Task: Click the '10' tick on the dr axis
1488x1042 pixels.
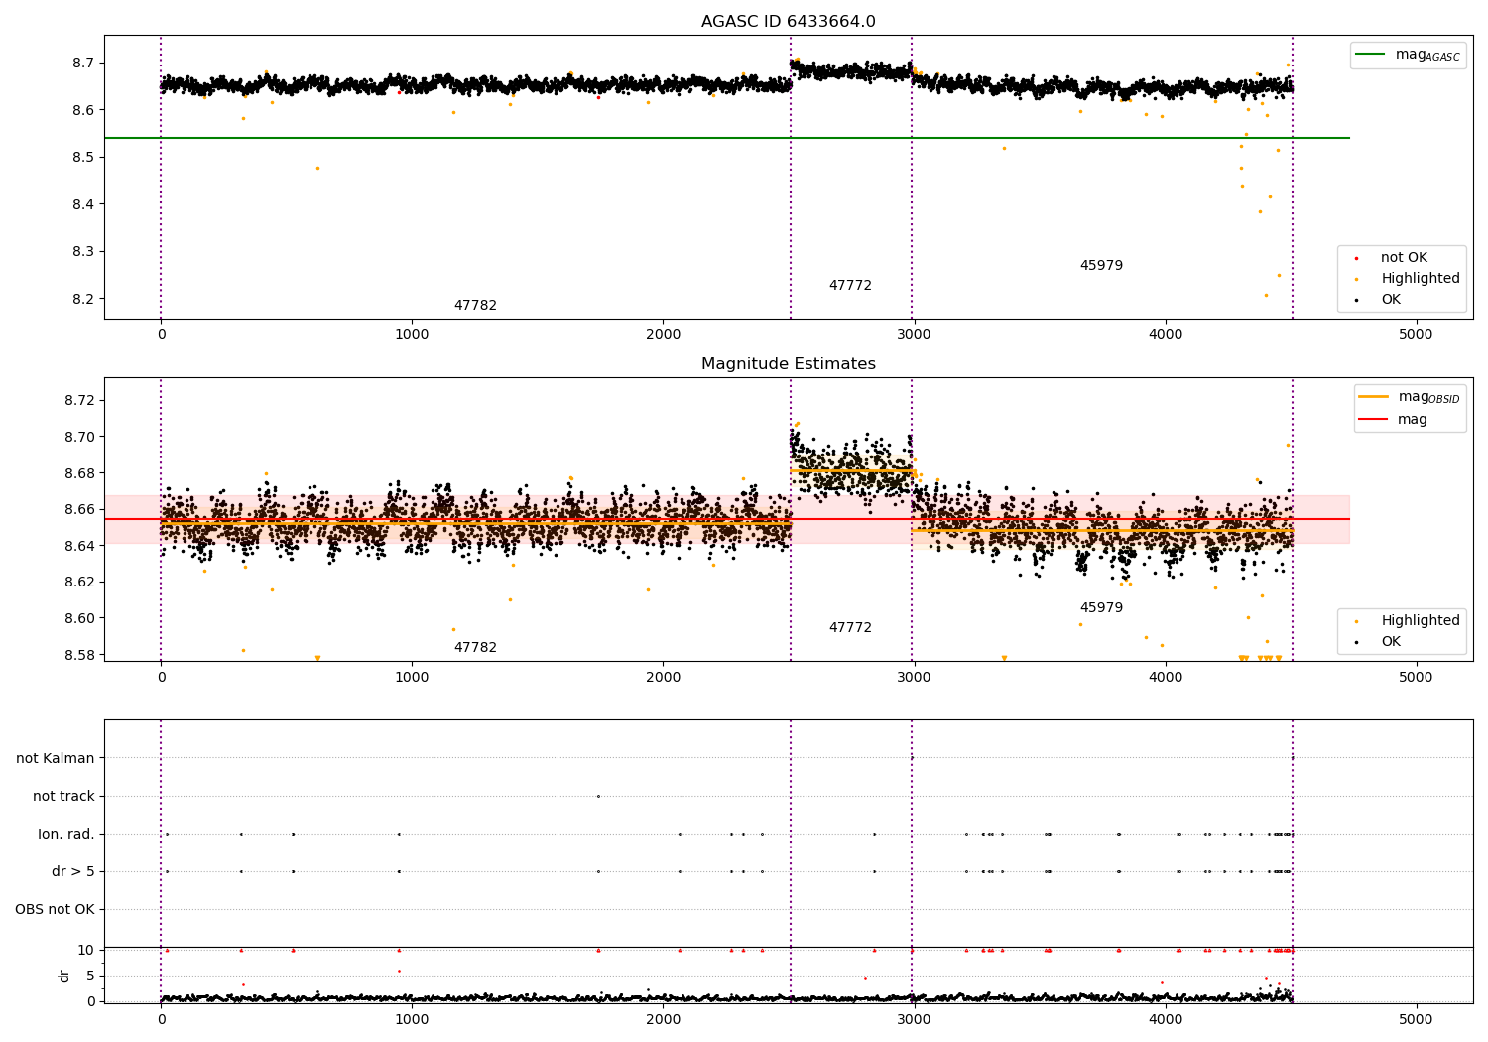Action: 86,951
